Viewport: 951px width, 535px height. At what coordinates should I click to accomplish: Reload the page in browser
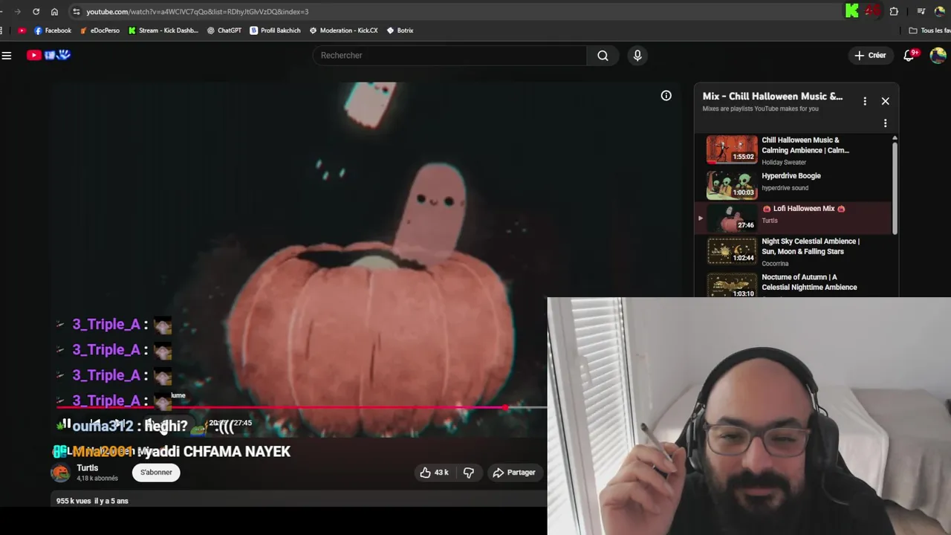coord(36,11)
